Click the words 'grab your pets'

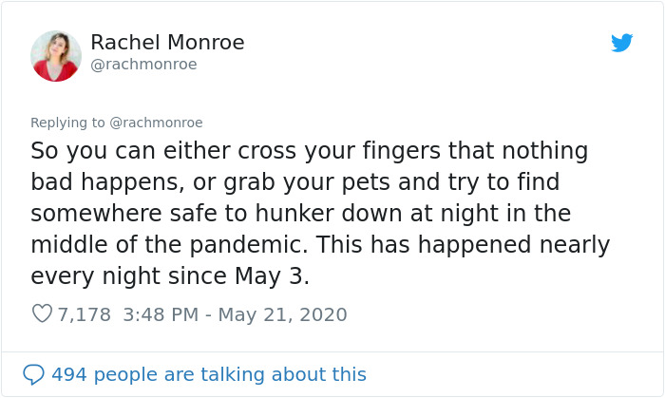point(307,182)
